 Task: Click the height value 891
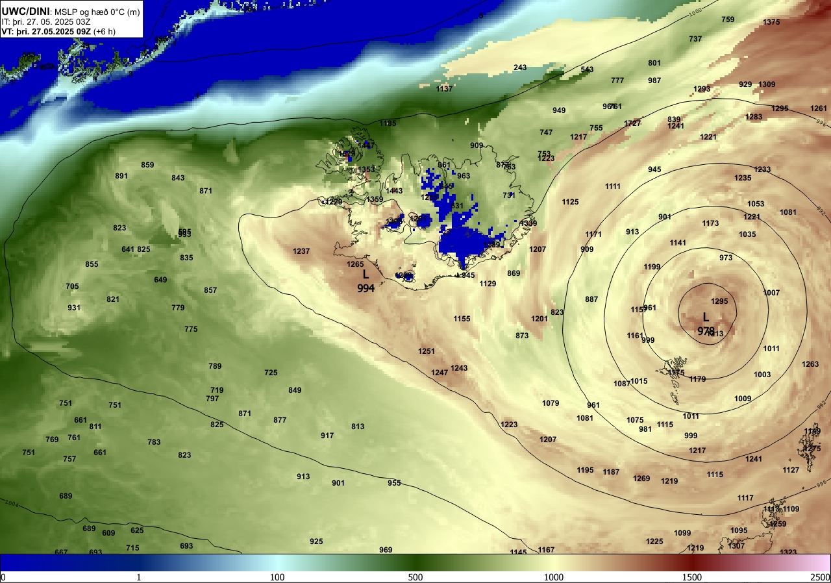121,176
